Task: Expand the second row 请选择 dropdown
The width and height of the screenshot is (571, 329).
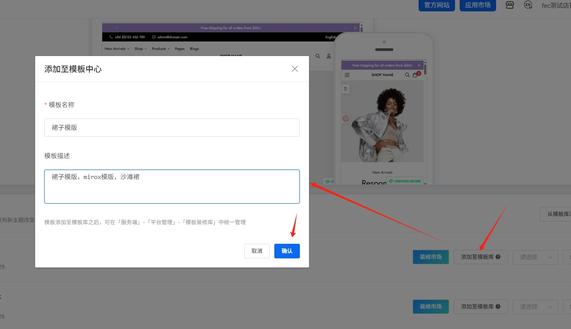Action: point(535,307)
